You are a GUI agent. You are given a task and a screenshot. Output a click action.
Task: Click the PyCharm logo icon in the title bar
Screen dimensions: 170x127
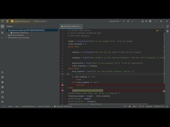(2, 21)
